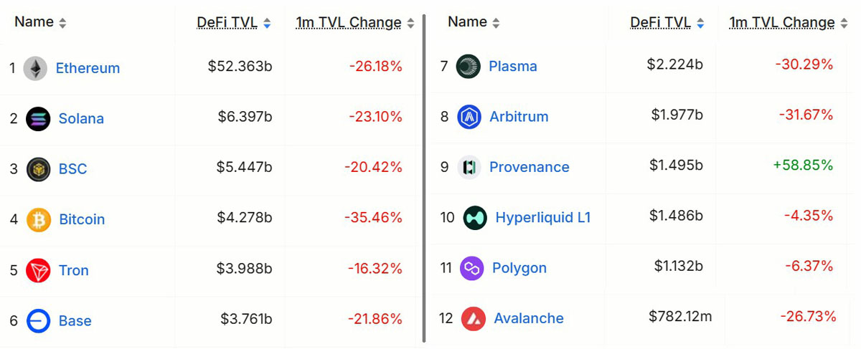Open the Hyperliquid L1 chain link
The height and width of the screenshot is (349, 861).
pyautogui.click(x=542, y=217)
